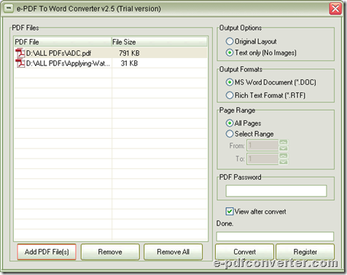Click the 791 KB file size cell
This screenshot has width=347, height=275.
pyautogui.click(x=129, y=53)
